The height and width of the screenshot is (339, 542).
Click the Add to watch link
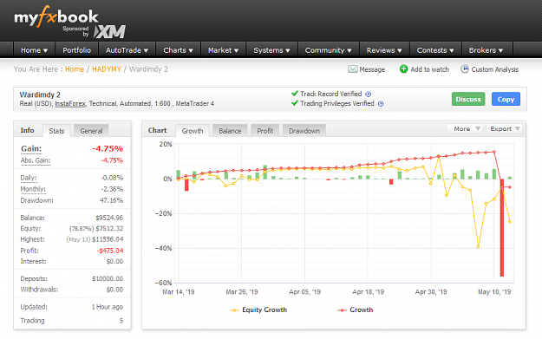click(x=429, y=69)
